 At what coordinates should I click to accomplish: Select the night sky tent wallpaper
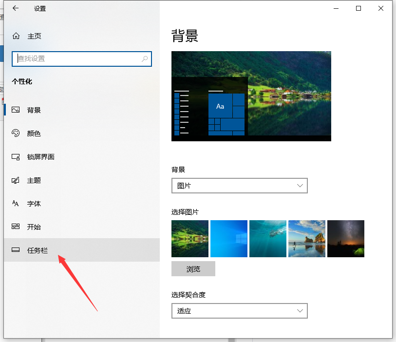[345, 238]
